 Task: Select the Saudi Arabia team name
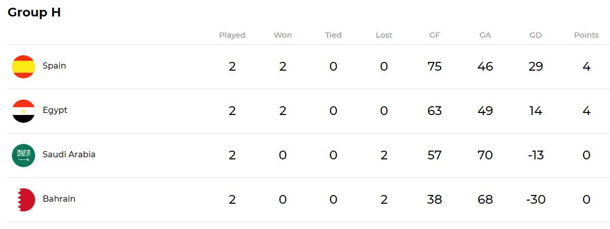pyautogui.click(x=69, y=154)
